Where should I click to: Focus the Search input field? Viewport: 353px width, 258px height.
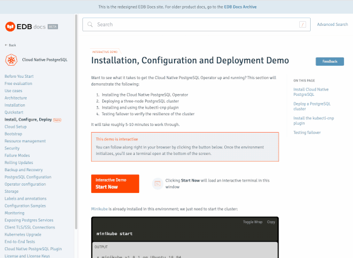(196, 25)
